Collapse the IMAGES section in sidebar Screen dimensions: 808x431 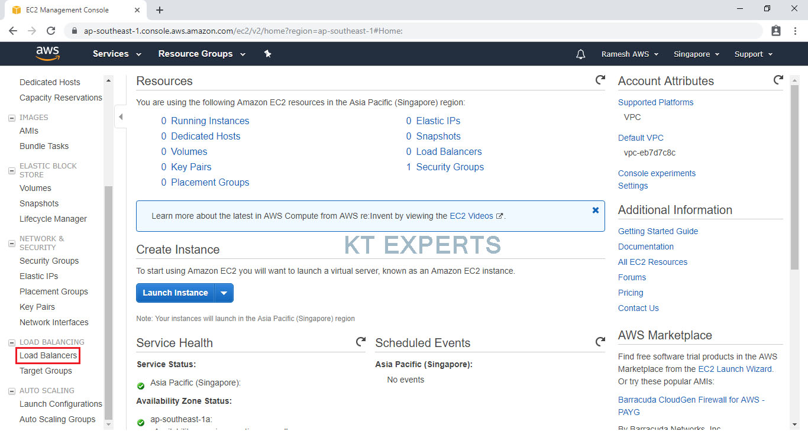12,118
